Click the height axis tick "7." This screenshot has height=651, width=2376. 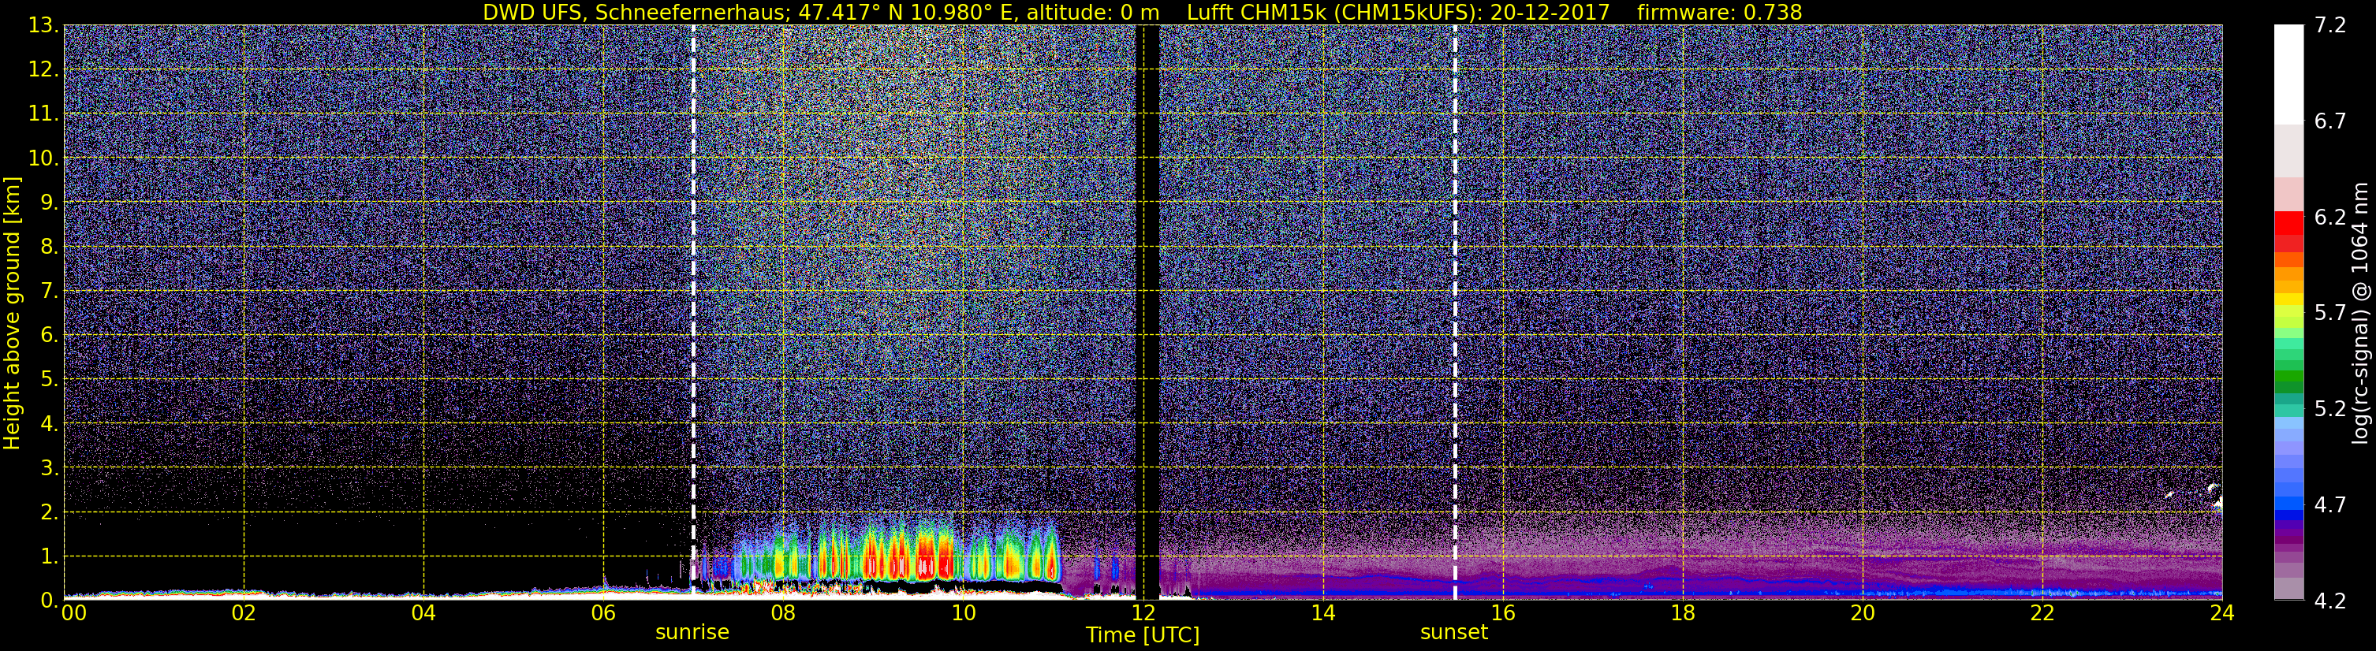tap(50, 292)
